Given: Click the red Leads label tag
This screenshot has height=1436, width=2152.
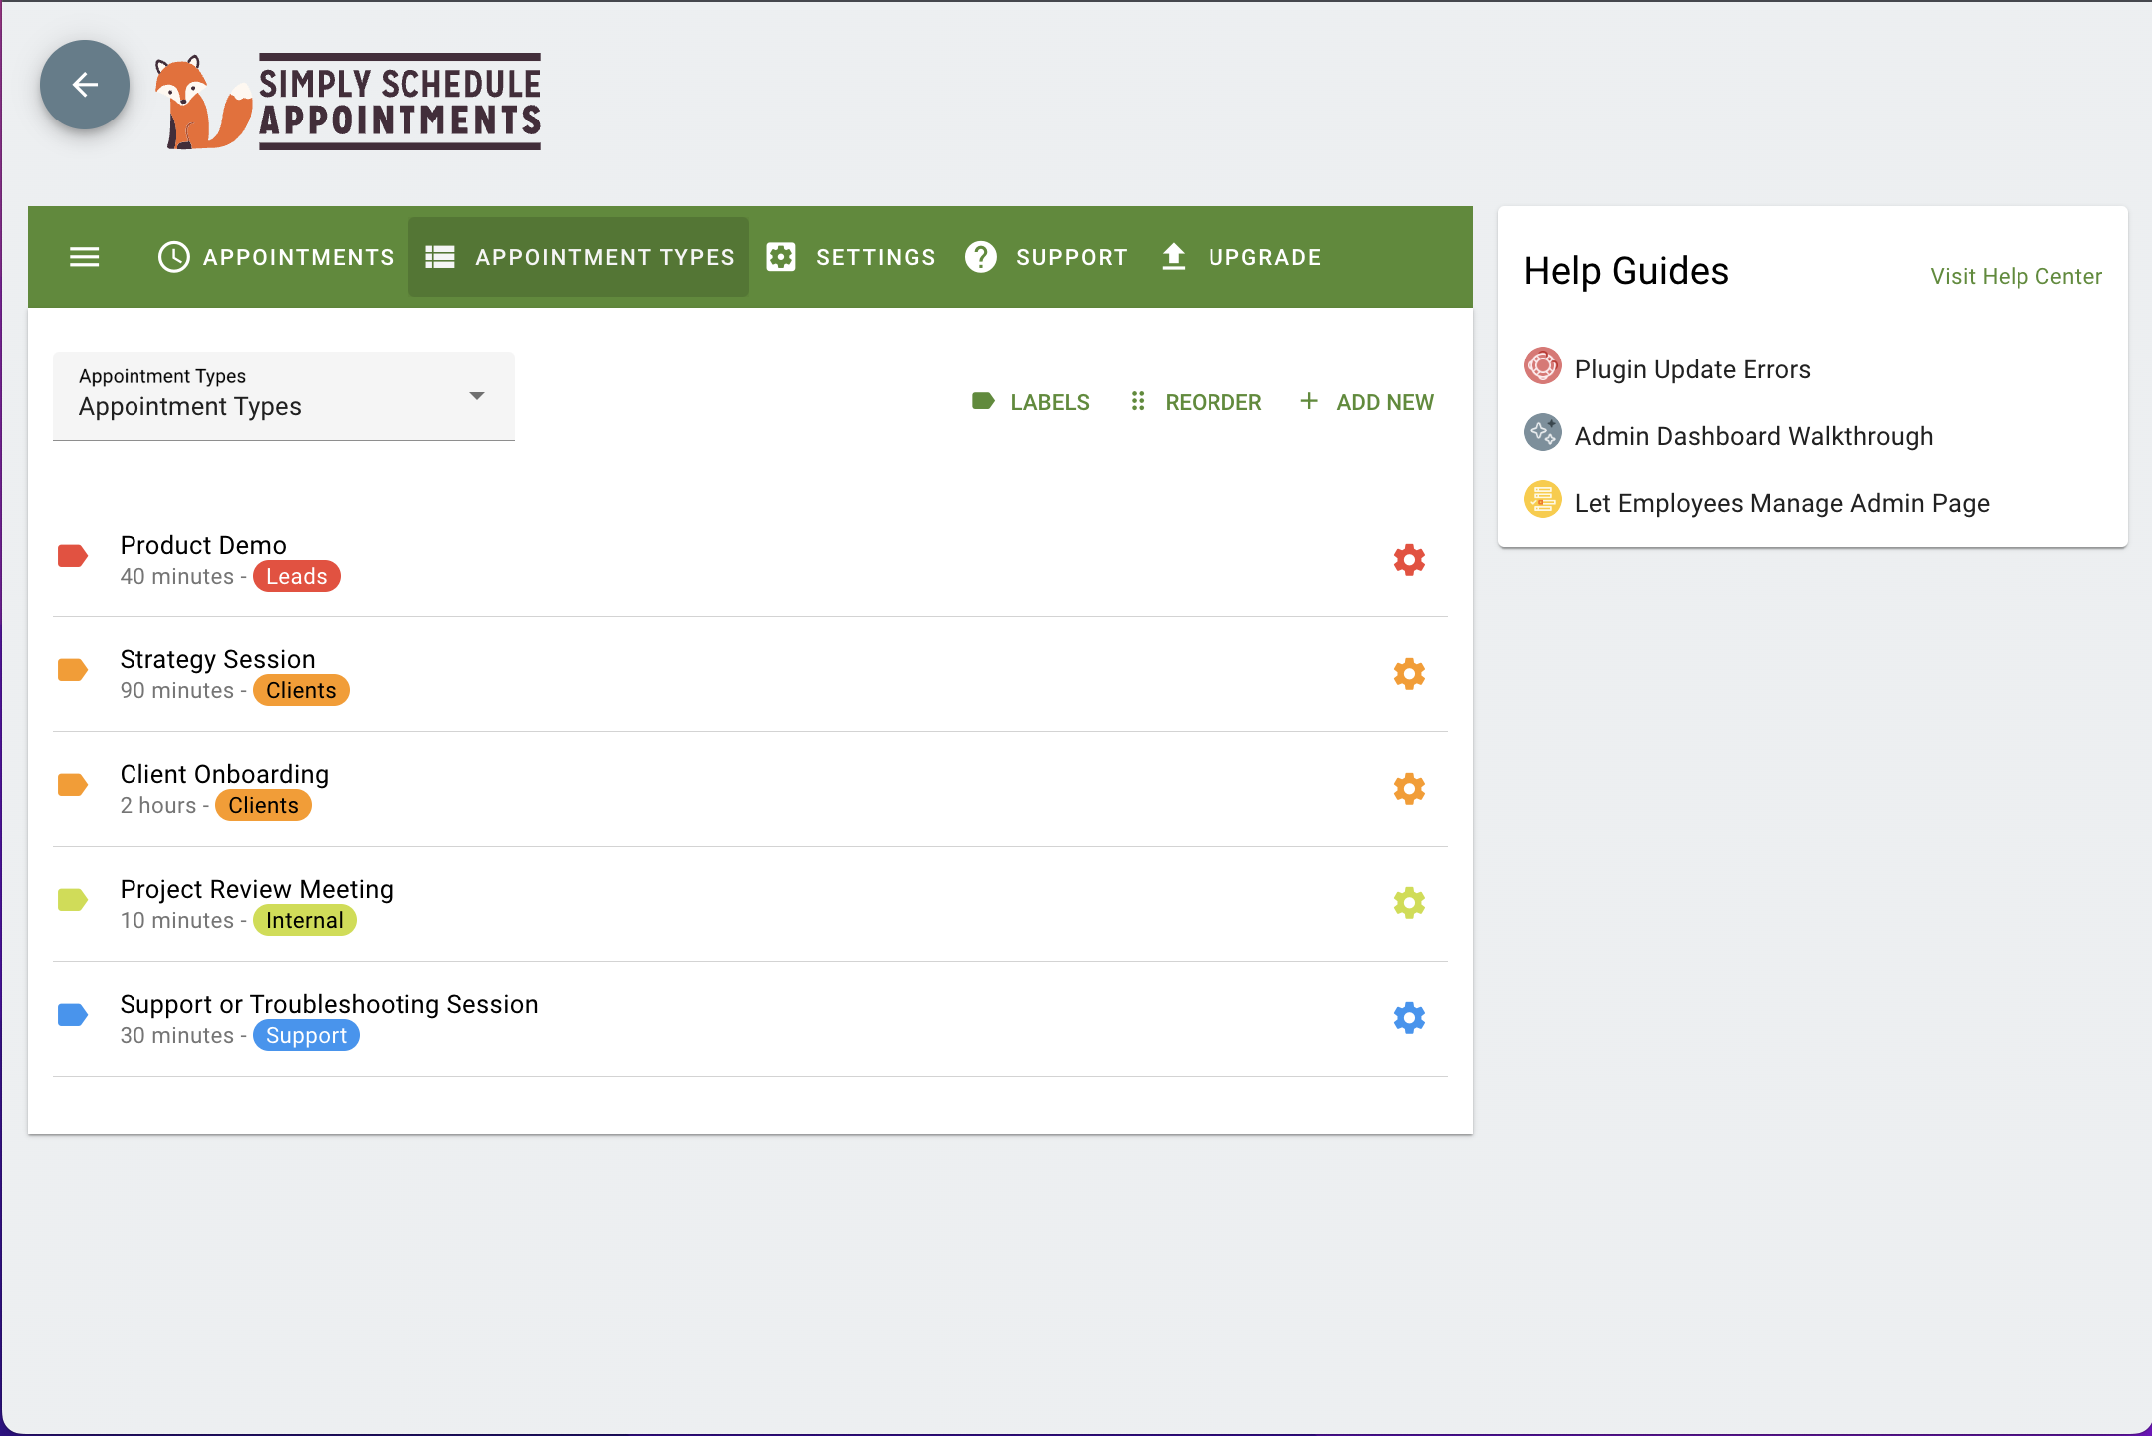Looking at the screenshot, I should click(296, 576).
